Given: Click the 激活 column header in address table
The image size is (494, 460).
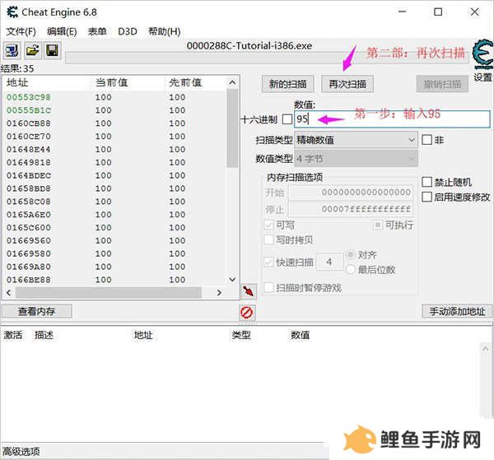Looking at the screenshot, I should click(13, 335).
